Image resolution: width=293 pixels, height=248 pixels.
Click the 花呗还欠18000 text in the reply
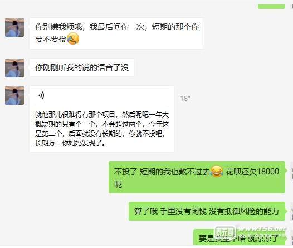252,172
